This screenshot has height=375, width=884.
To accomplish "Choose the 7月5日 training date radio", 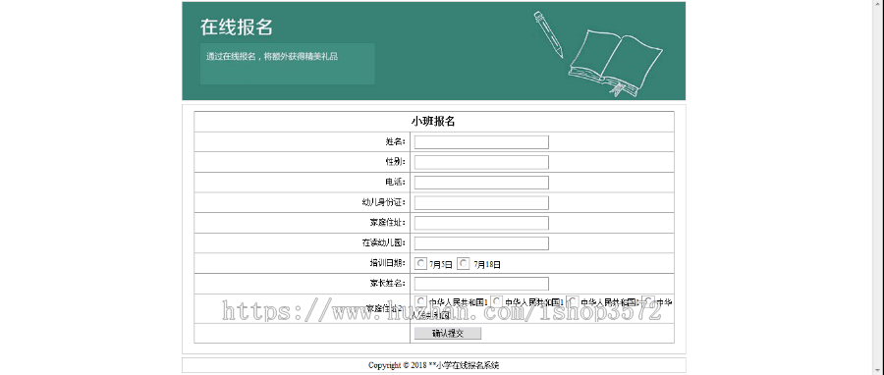I will click(x=420, y=263).
